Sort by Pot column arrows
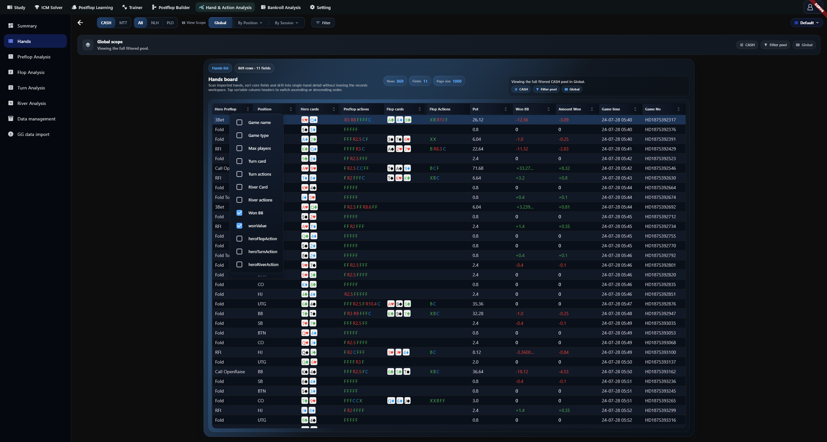Viewport: 827px width, 442px height. pos(506,109)
